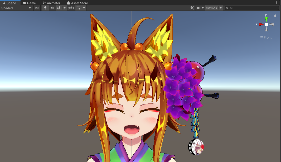281x162 pixels.
Task: Click the hidden objects visibility icon
Action: [x=71, y=8]
